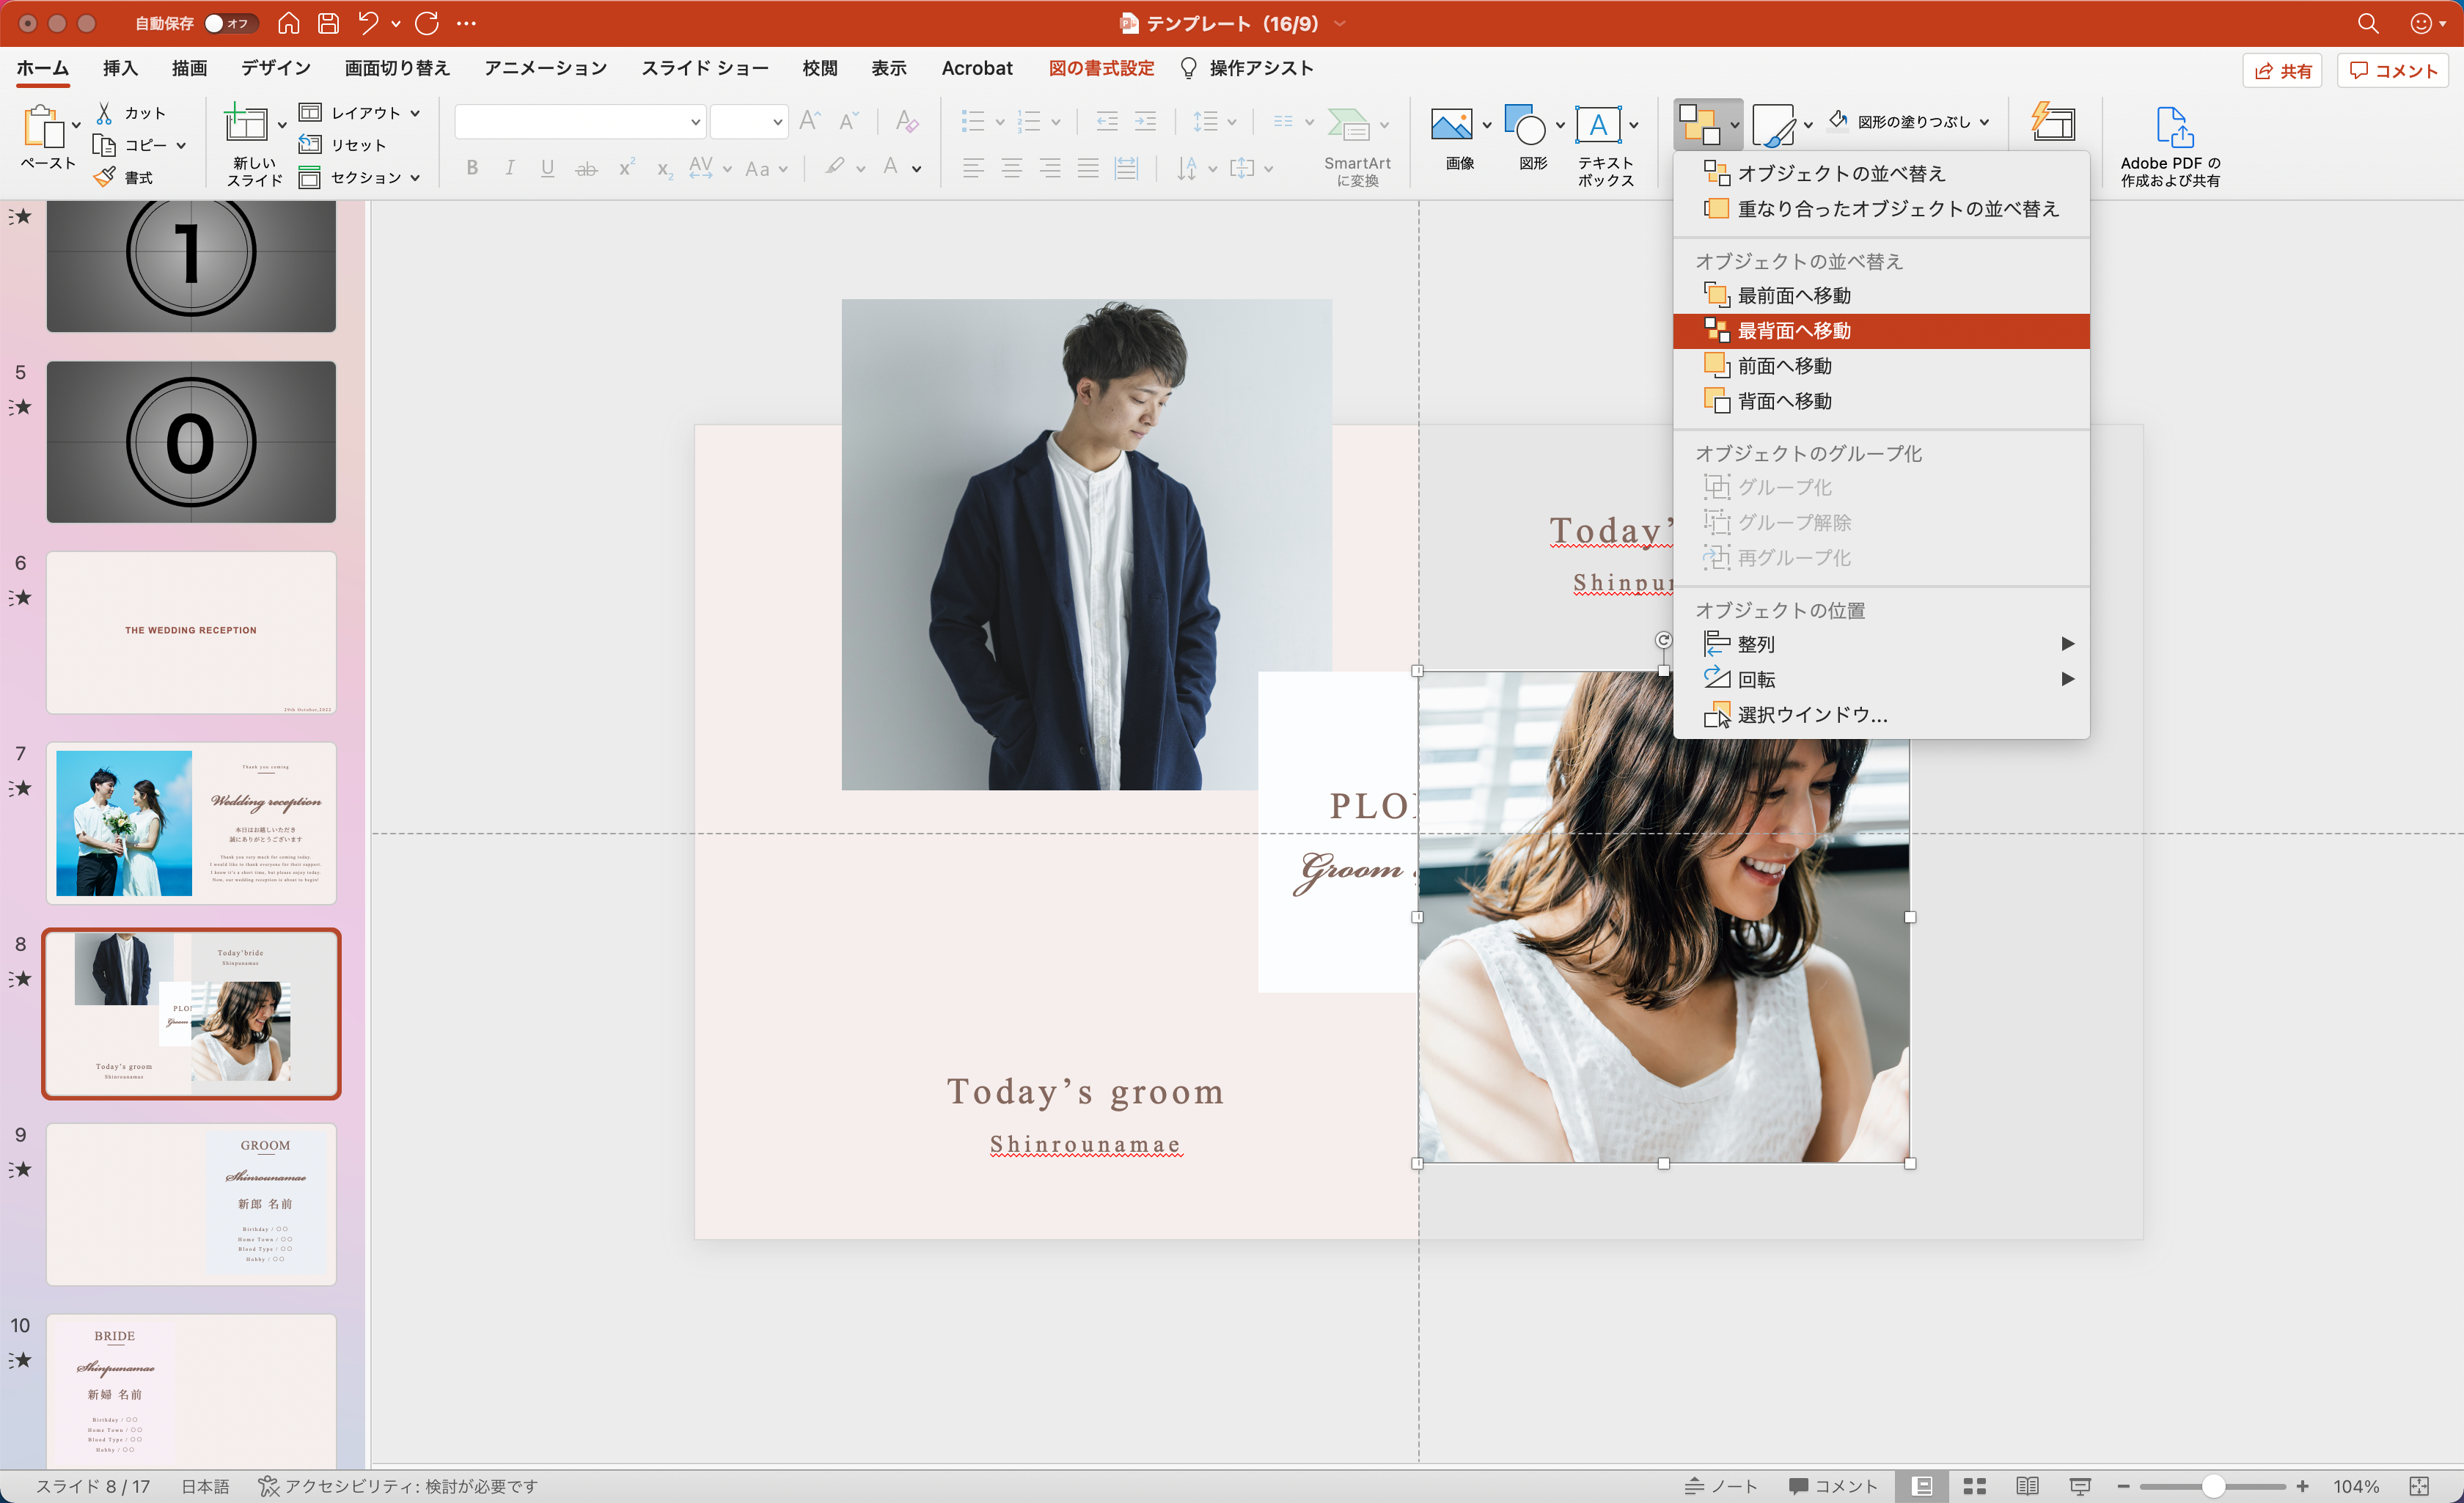2464x1503 pixels.
Task: Click the Clear formatting icon
Action: [x=907, y=121]
